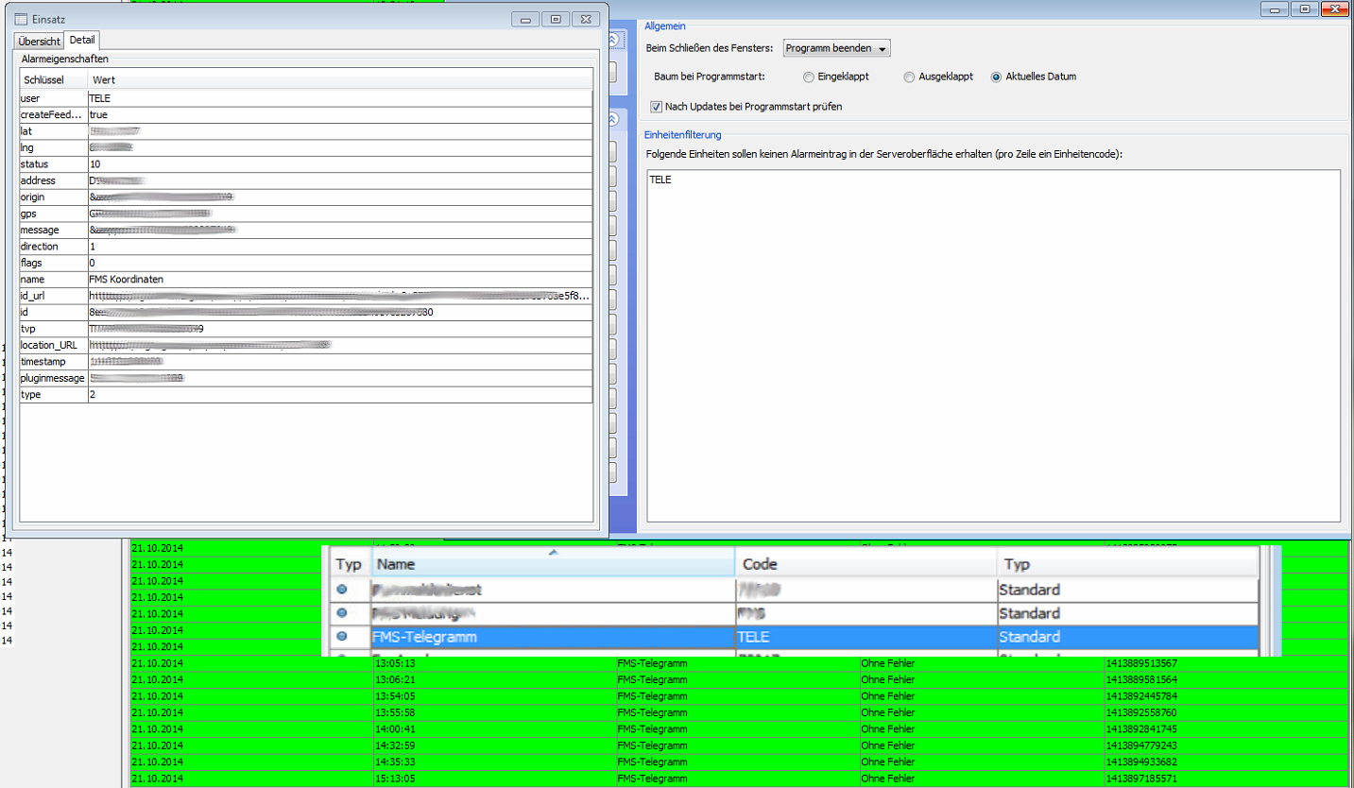
Task: Click blue type icon in first unit row
Action: point(342,590)
